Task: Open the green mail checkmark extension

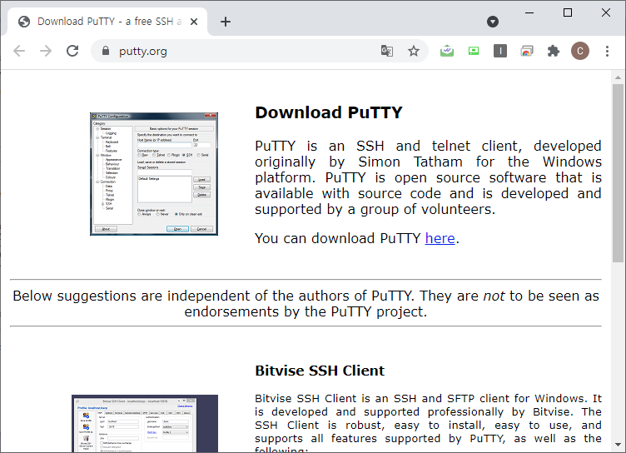Action: (447, 51)
